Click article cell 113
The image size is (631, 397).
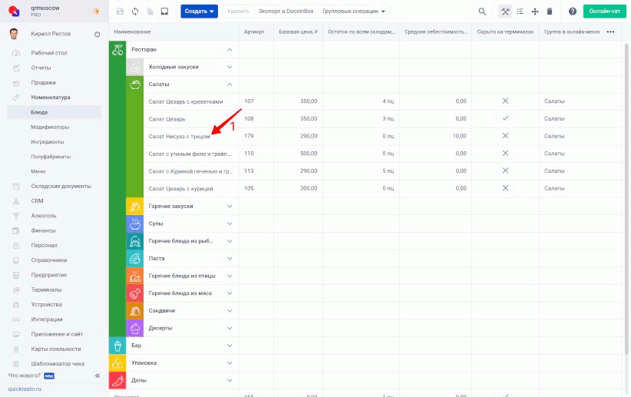click(249, 170)
